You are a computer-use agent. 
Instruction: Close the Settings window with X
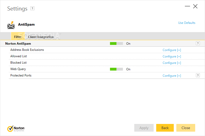[195, 6]
